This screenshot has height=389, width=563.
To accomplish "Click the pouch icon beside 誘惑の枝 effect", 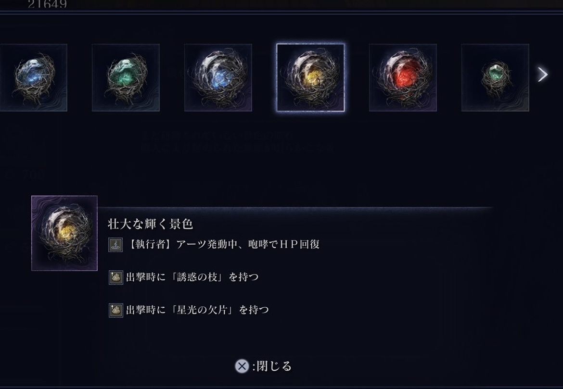I will [x=115, y=277].
